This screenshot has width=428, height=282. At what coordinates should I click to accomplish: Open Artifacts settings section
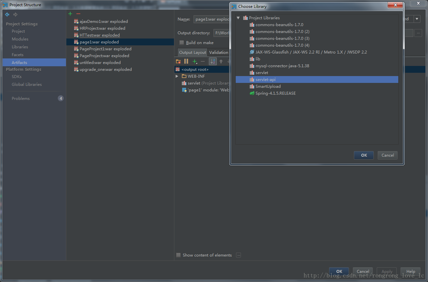(x=34, y=62)
